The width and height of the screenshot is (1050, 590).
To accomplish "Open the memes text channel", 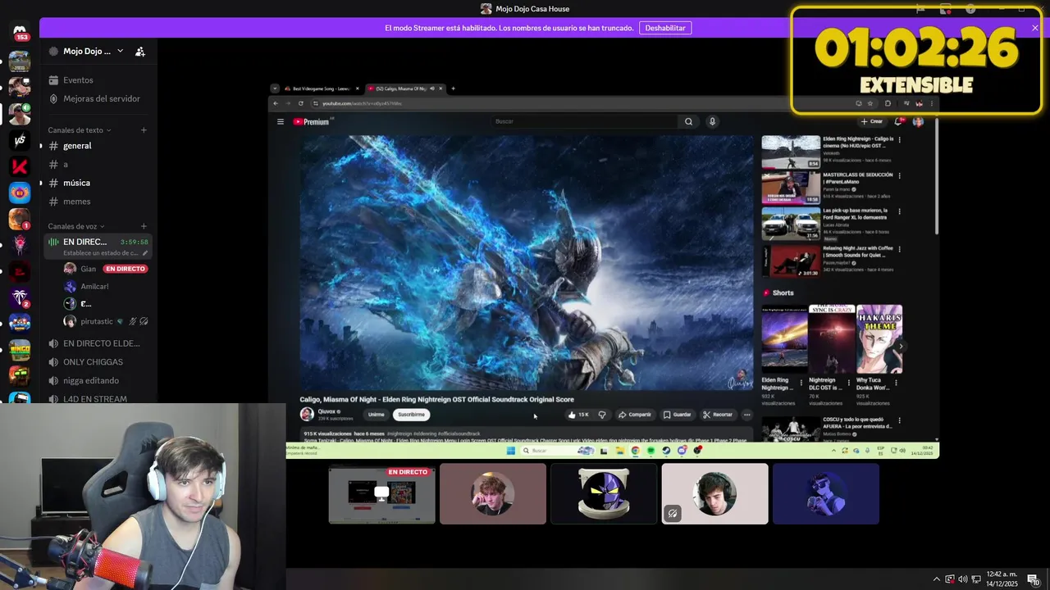I will point(97,202).
